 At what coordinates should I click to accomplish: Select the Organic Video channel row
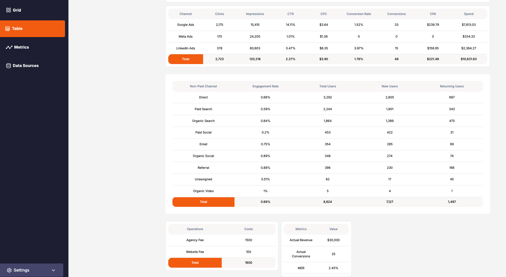(328, 191)
